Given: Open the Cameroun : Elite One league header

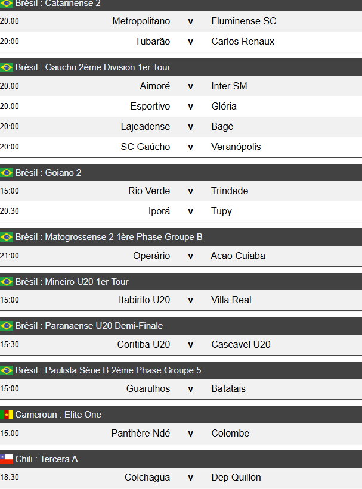Looking at the screenshot, I should (58, 415).
